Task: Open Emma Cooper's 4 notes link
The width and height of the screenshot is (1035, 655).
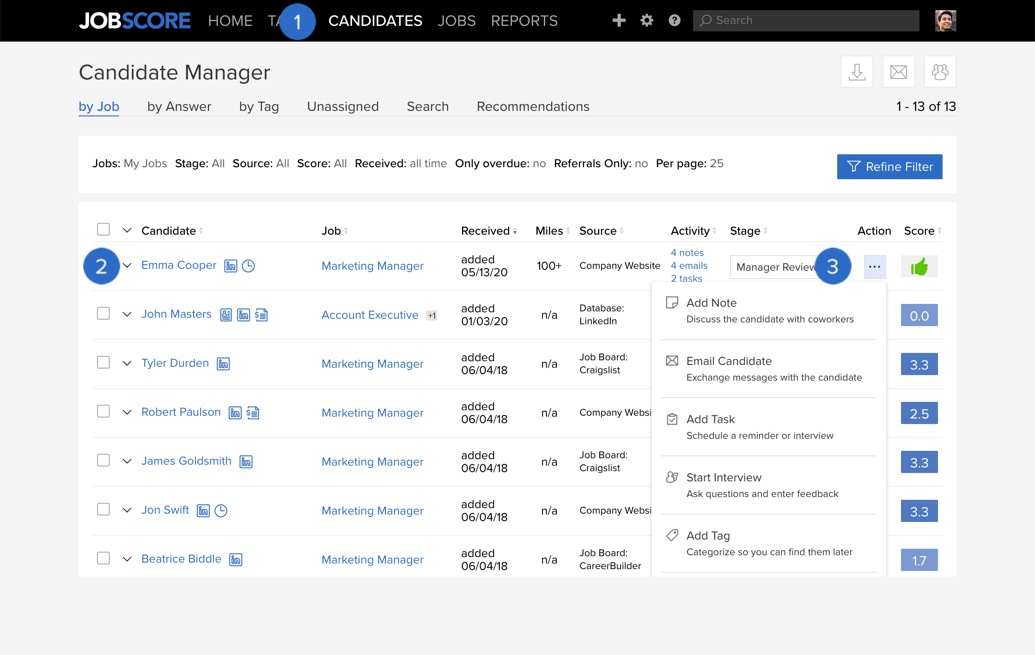Action: [x=687, y=253]
